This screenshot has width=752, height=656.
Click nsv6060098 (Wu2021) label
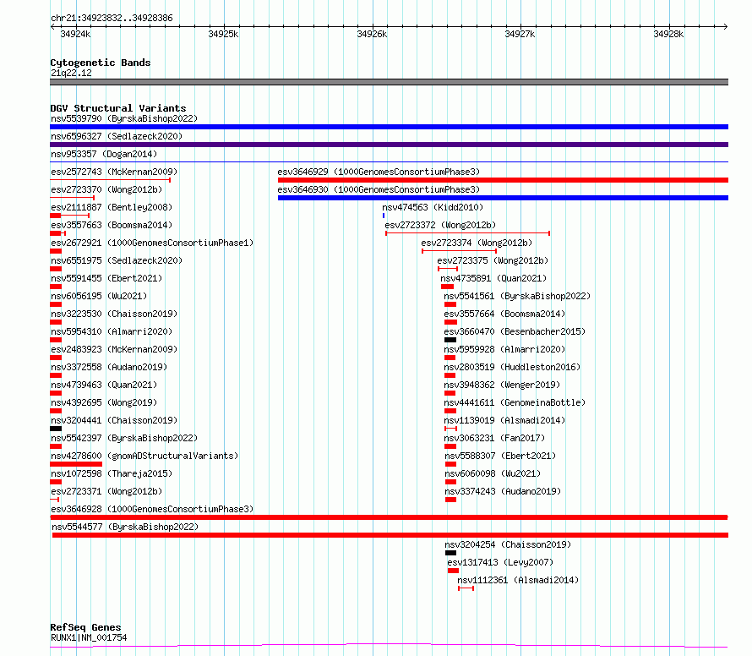(493, 473)
